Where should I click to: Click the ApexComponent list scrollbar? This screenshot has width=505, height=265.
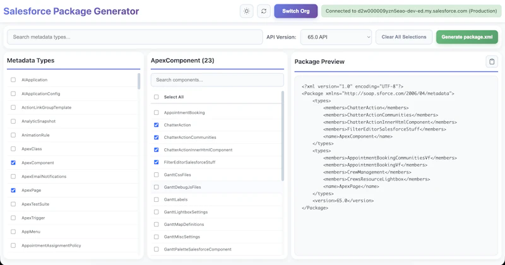coord(283,136)
